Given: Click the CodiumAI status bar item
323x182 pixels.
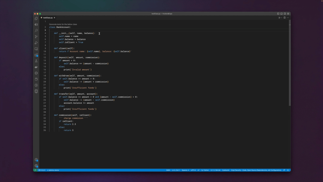Looking at the screenshot, I should click(x=226, y=170).
